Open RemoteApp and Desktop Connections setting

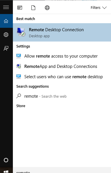coord(62,66)
